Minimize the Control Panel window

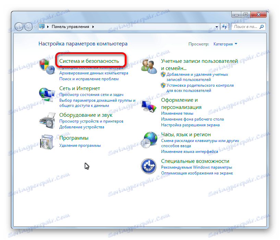pyautogui.click(x=236, y=15)
